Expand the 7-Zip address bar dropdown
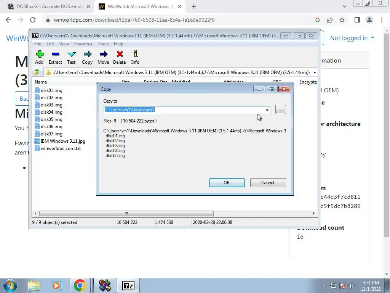Image resolution: width=390 pixels, height=293 pixels. tap(315, 72)
